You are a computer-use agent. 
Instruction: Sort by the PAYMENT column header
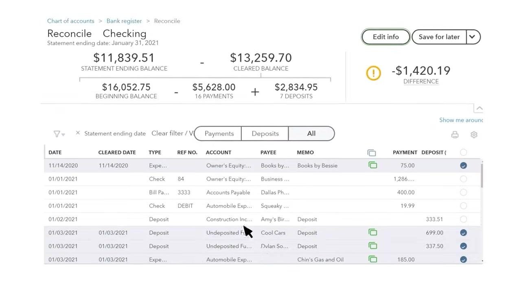405,152
